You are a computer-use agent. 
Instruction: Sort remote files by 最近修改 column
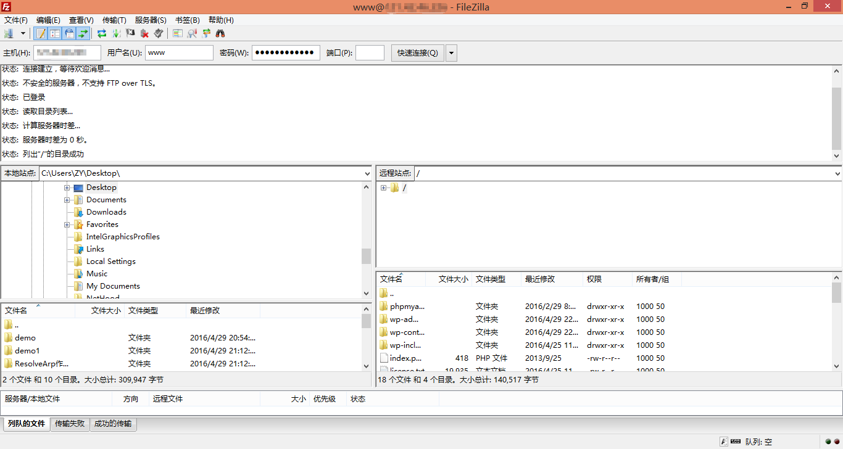552,279
